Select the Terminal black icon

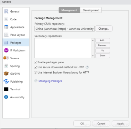tap(6, 89)
